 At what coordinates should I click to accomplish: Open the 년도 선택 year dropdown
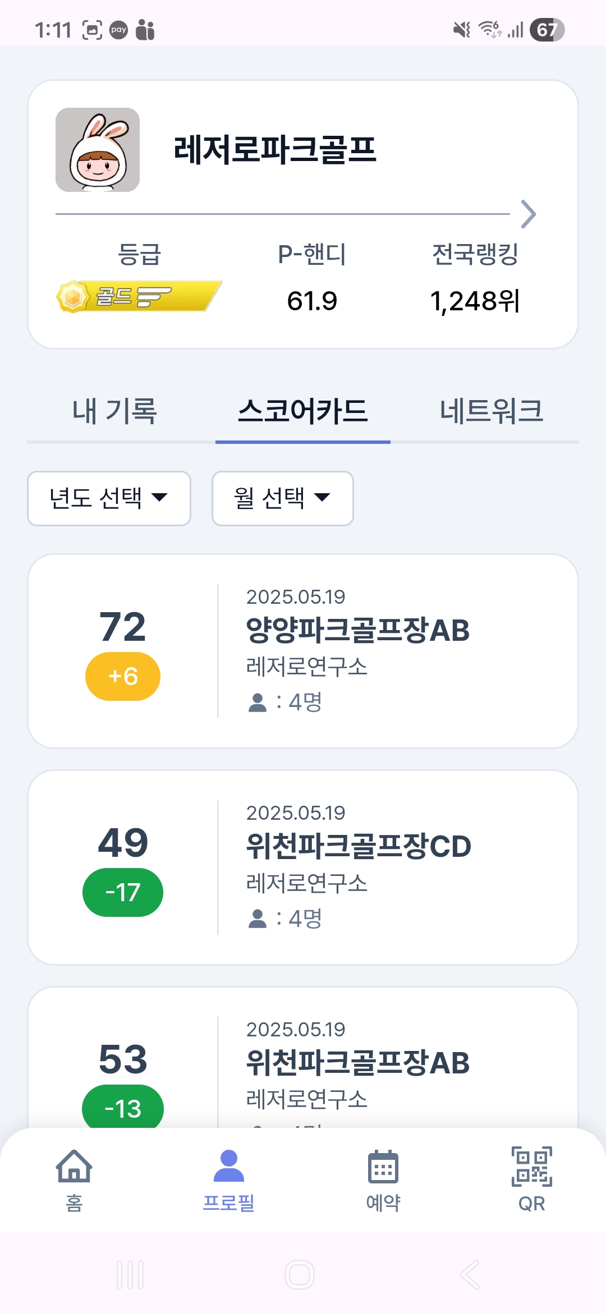(x=109, y=498)
